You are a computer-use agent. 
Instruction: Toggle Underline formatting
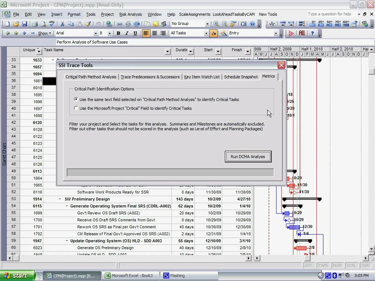pos(135,33)
